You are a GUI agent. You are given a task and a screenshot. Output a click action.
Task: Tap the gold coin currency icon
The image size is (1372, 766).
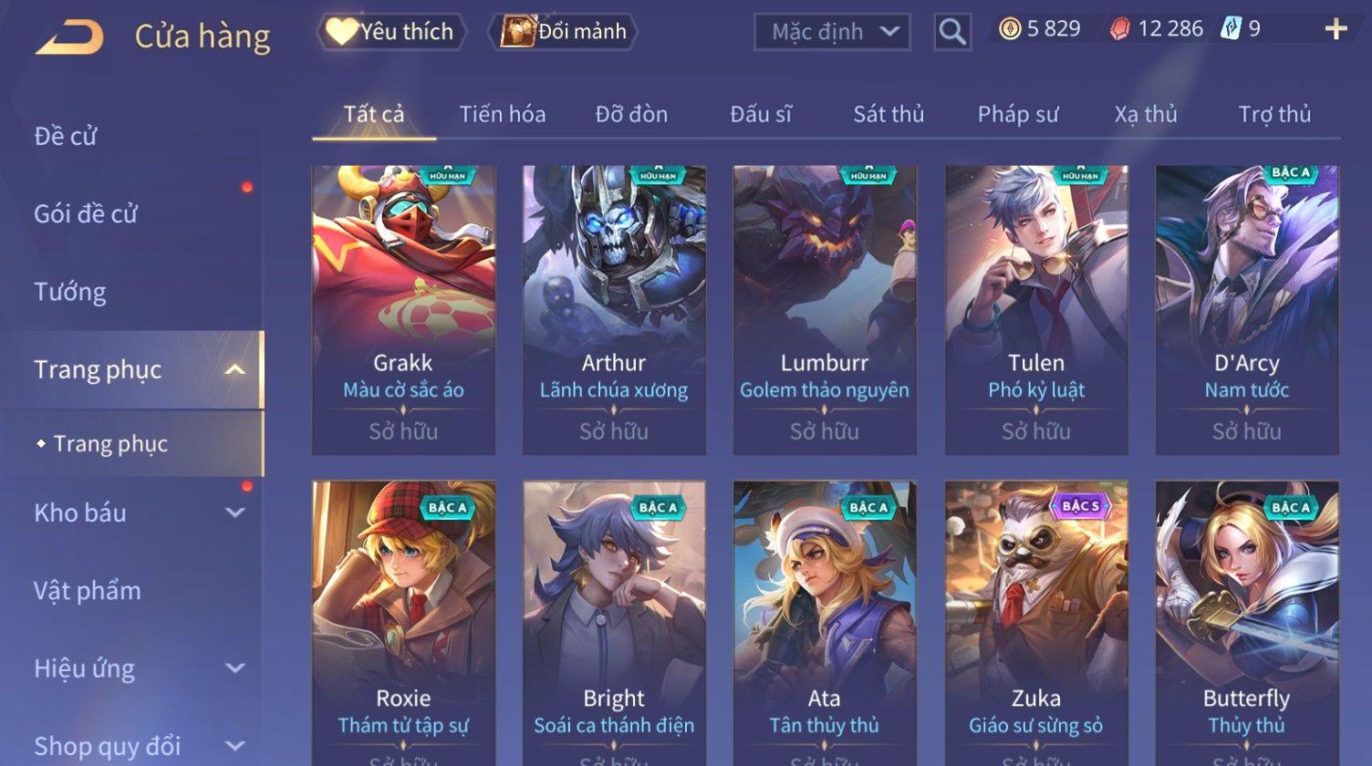[x=1010, y=29]
